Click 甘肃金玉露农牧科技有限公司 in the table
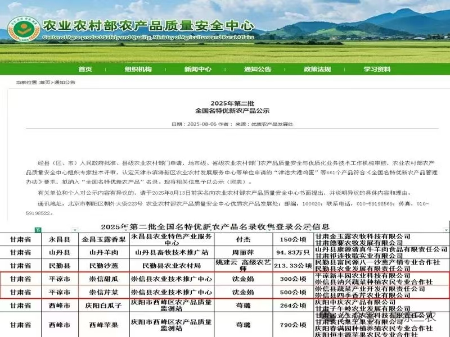Image resolution: width=450 pixels, height=337 pixels. [363, 236]
